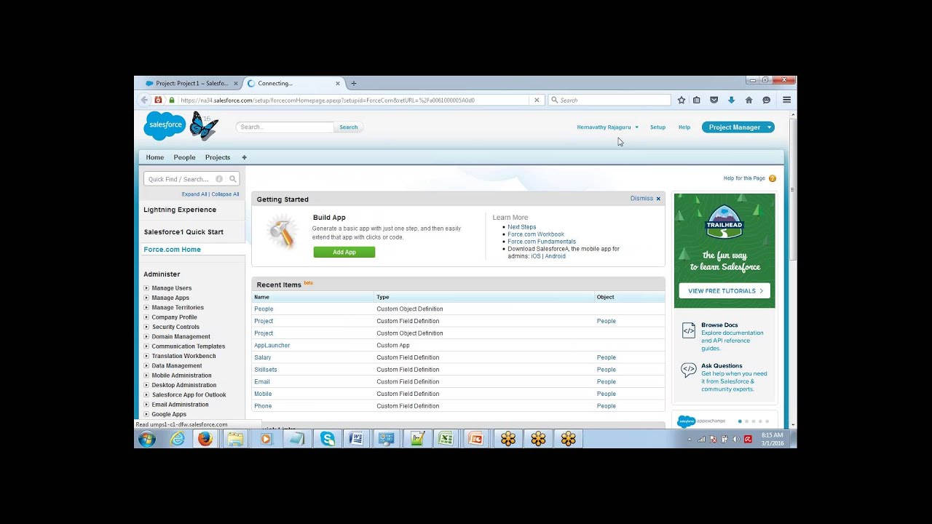Screen dimensions: 932x524
Task: Open a new browser tab with plus
Action: pyautogui.click(x=354, y=83)
